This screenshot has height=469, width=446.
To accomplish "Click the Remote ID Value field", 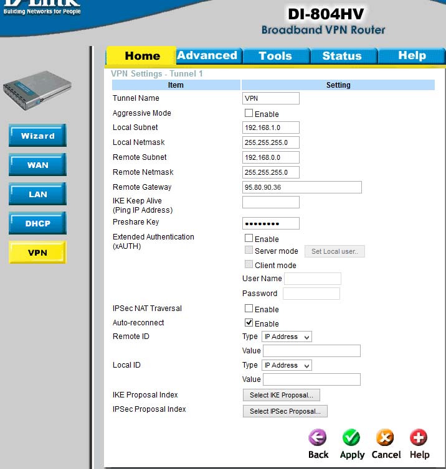I will (311, 351).
